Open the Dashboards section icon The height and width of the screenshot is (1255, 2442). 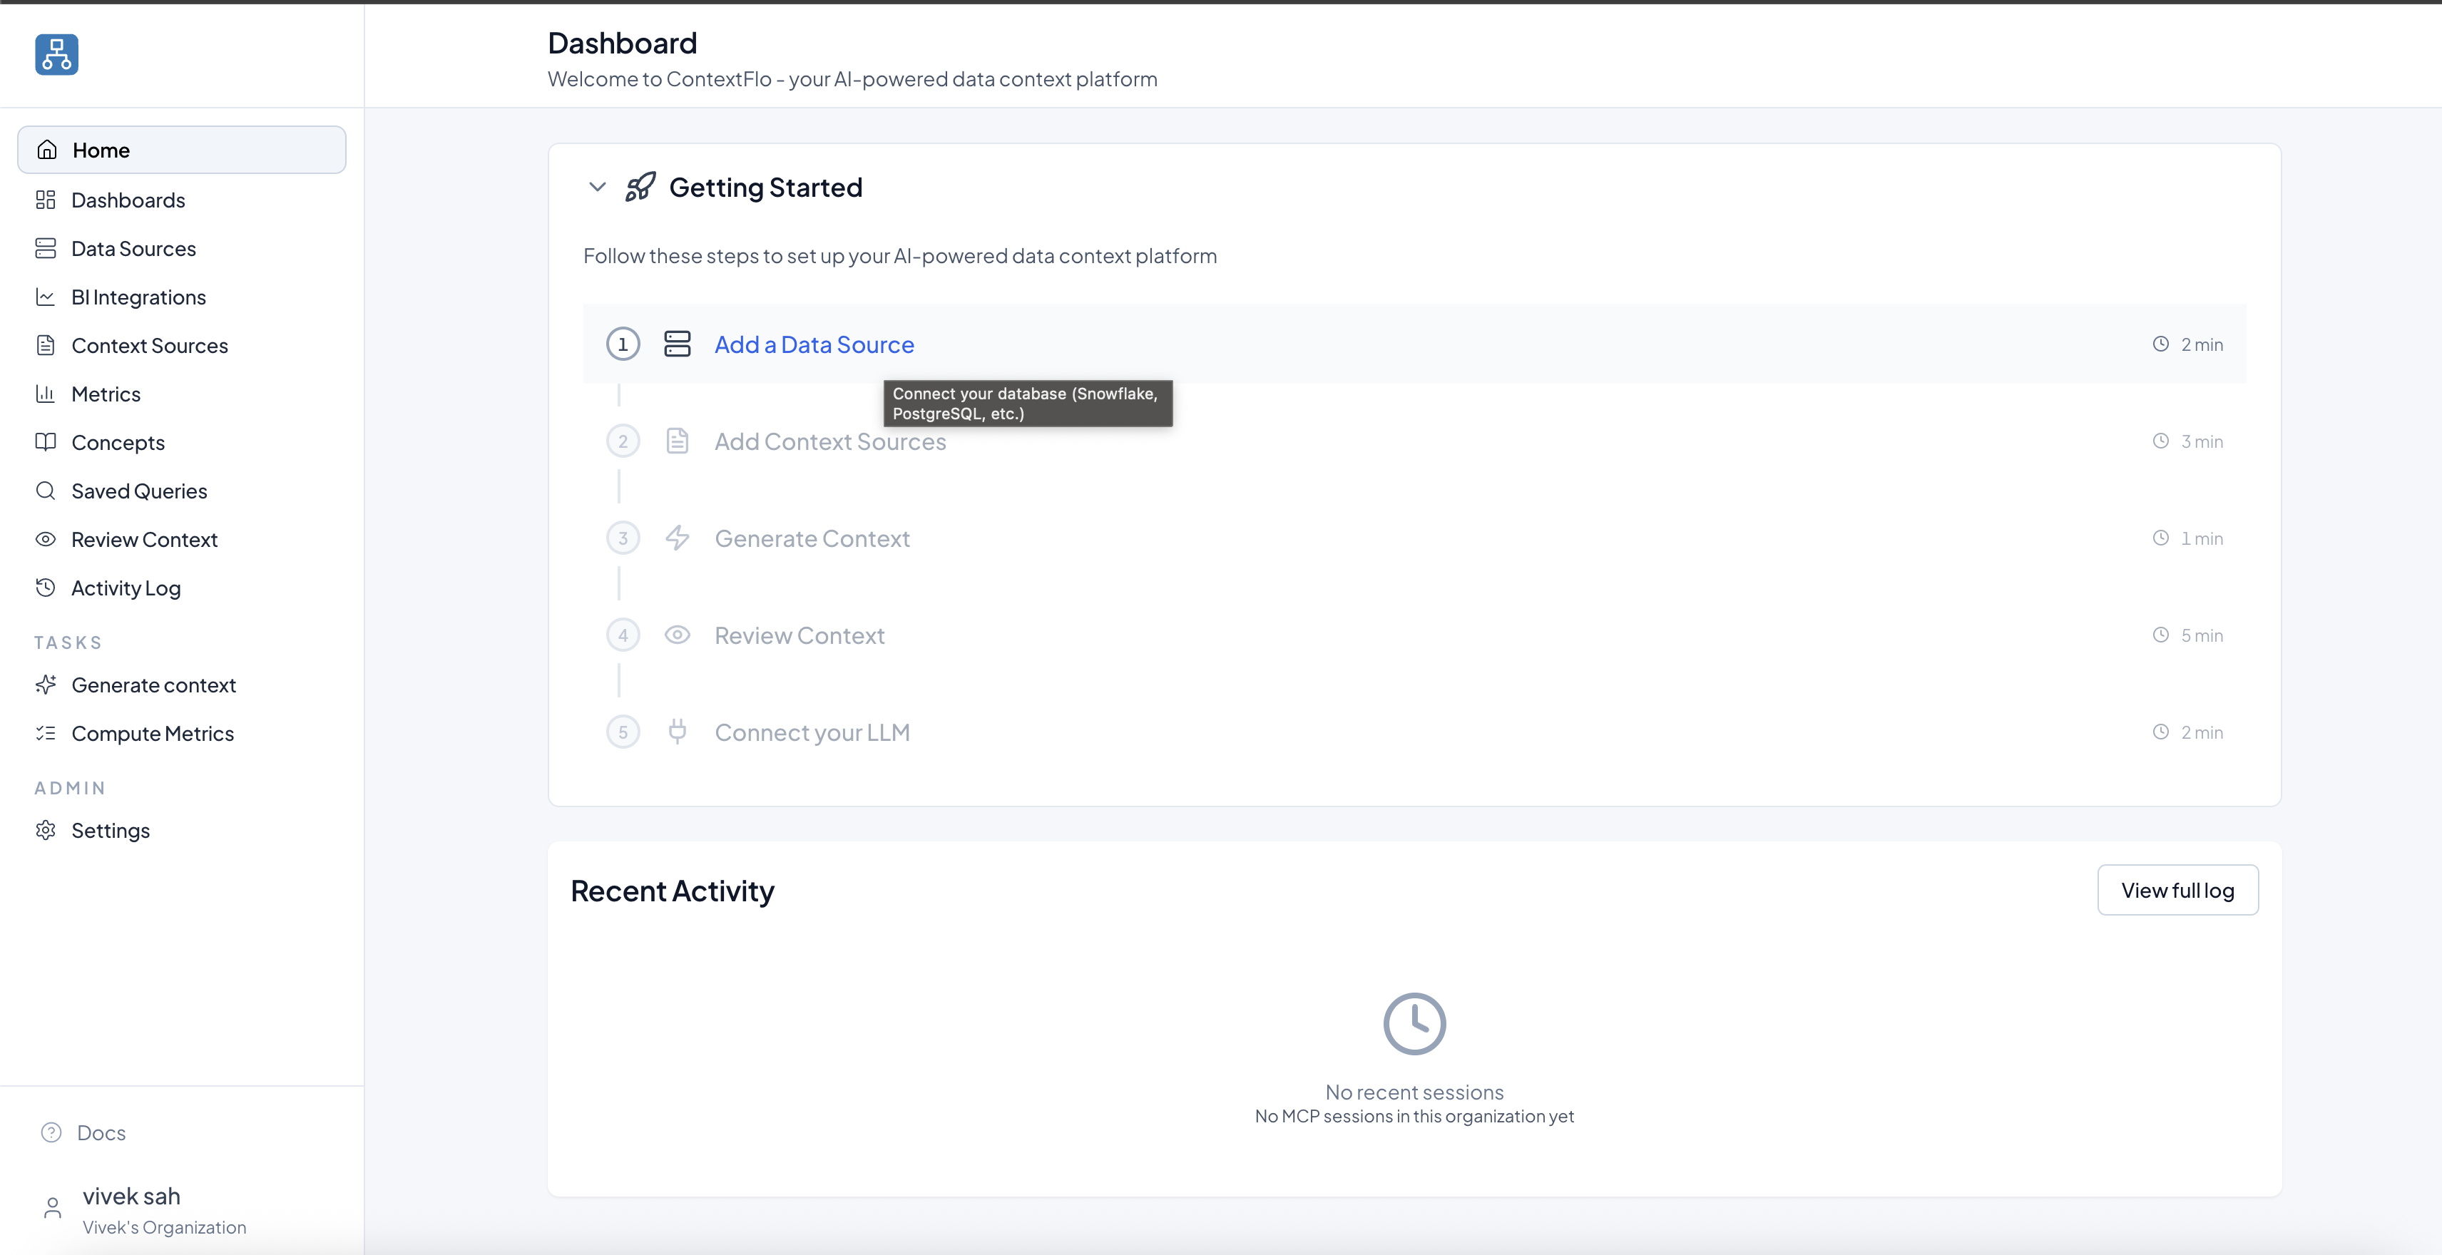46,199
